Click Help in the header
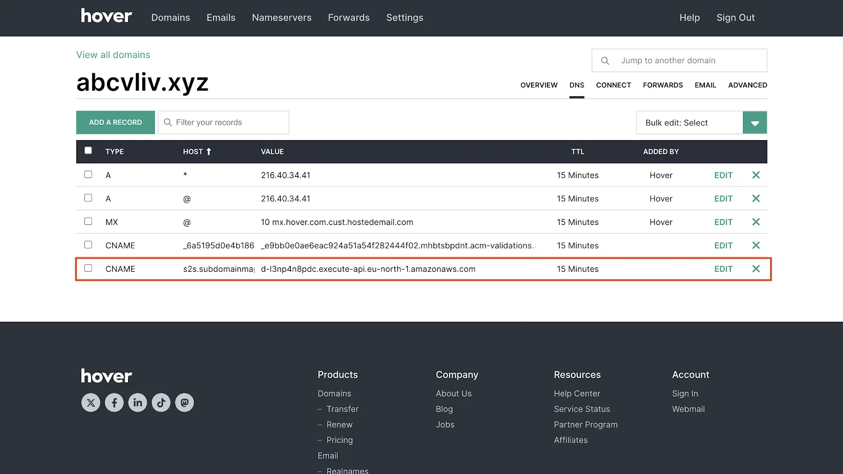Viewport: 843px width, 474px height. (690, 18)
